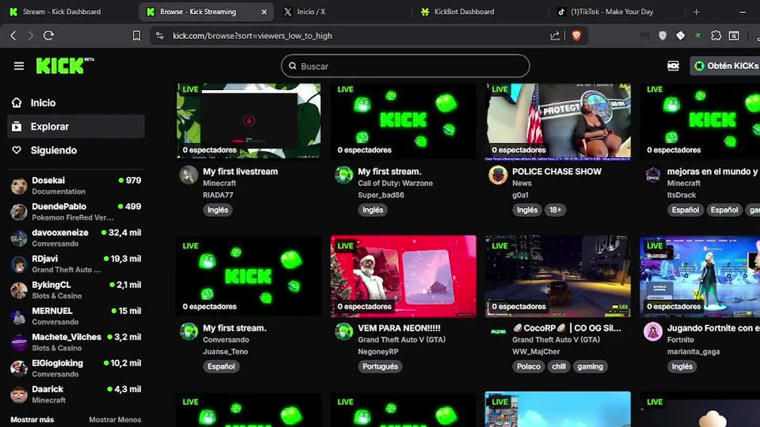This screenshot has width=760, height=427.
Task: Click g0a1 streamer avatar
Action: [x=498, y=175]
